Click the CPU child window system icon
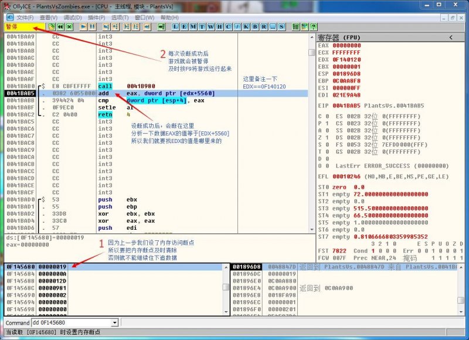The image size is (469, 340). pos(10,18)
